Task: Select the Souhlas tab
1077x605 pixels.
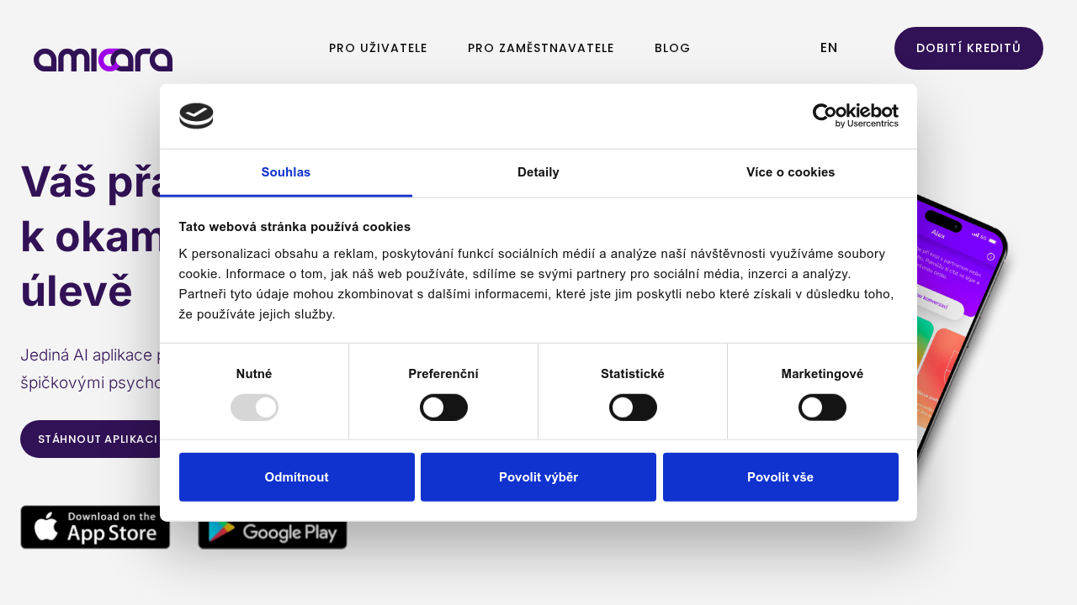Action: click(x=286, y=172)
